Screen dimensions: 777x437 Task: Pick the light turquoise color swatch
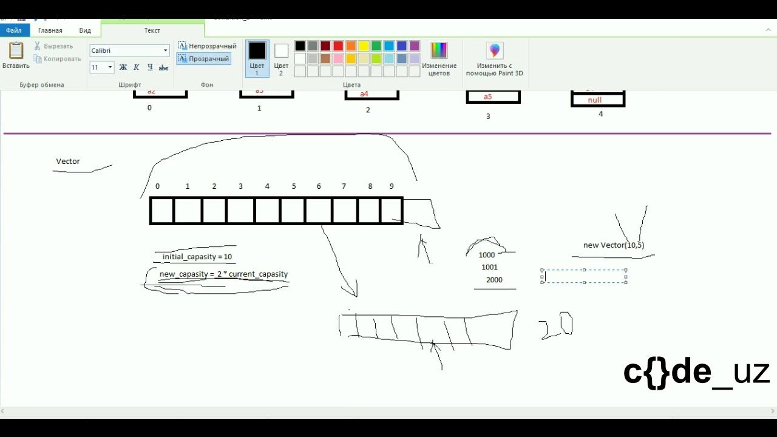pos(389,59)
